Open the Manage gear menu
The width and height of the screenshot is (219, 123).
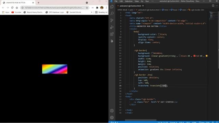click(112, 118)
